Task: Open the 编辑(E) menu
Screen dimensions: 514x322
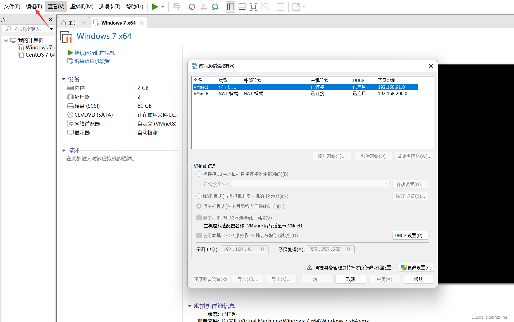Action: click(34, 6)
